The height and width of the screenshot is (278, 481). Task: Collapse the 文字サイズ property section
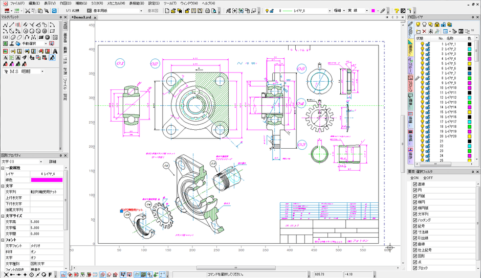[3, 216]
